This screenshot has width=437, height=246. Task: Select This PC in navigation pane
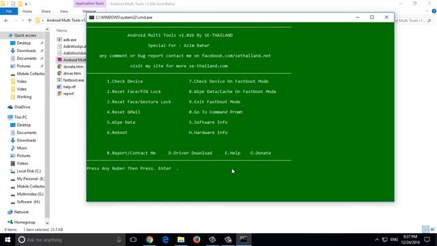pyautogui.click(x=20, y=117)
